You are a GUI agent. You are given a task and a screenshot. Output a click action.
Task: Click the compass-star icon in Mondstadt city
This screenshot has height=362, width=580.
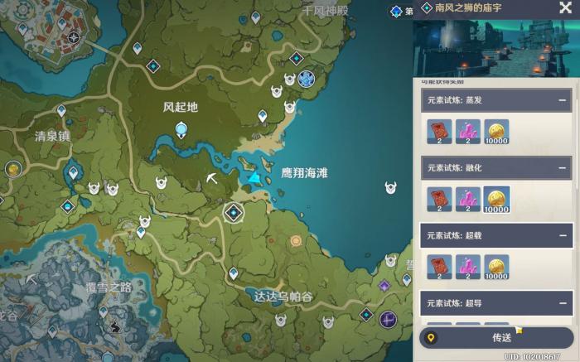pyautogui.click(x=74, y=38)
